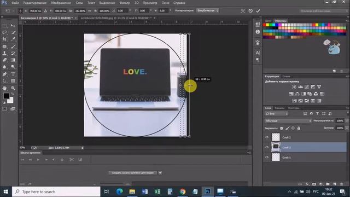Viewport: 350px width, 197px height.
Task: Cancel the transform with the circle-slash icon
Action: pyautogui.click(x=250, y=11)
